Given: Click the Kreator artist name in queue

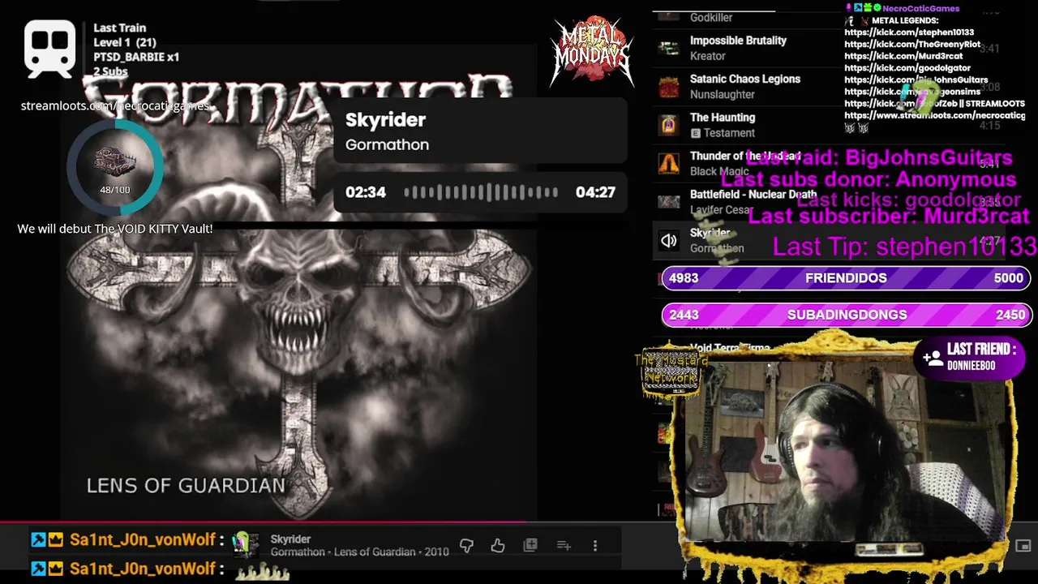Looking at the screenshot, I should (707, 56).
